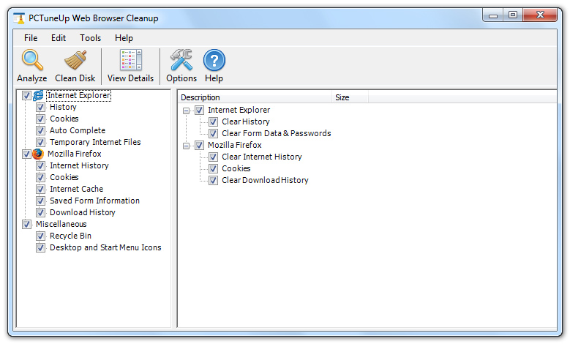This screenshot has height=344, width=570.
Task: Select Clear Download History label
Action: (265, 180)
